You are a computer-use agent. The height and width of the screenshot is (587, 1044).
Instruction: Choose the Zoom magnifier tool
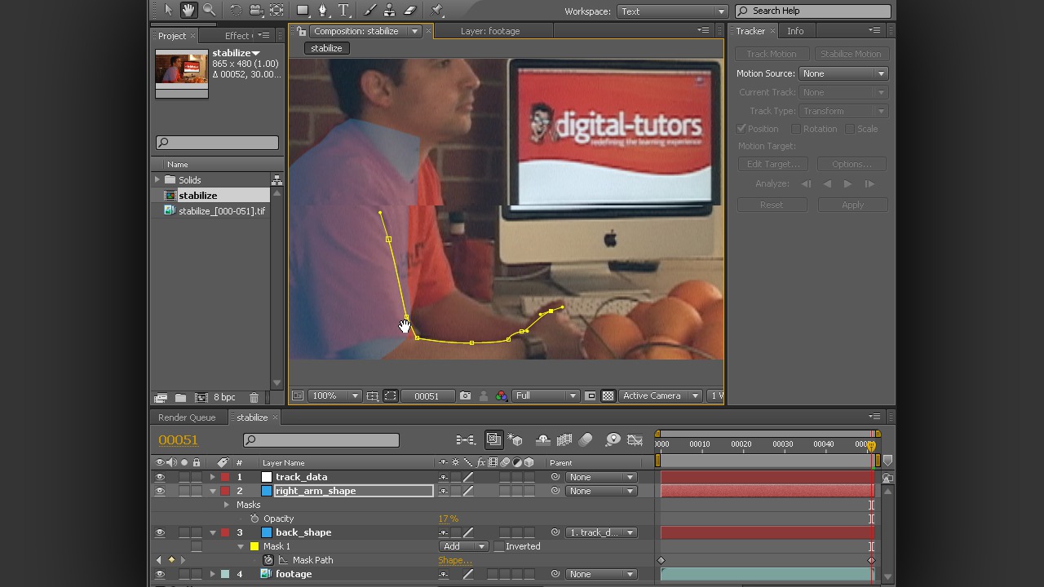pos(210,11)
